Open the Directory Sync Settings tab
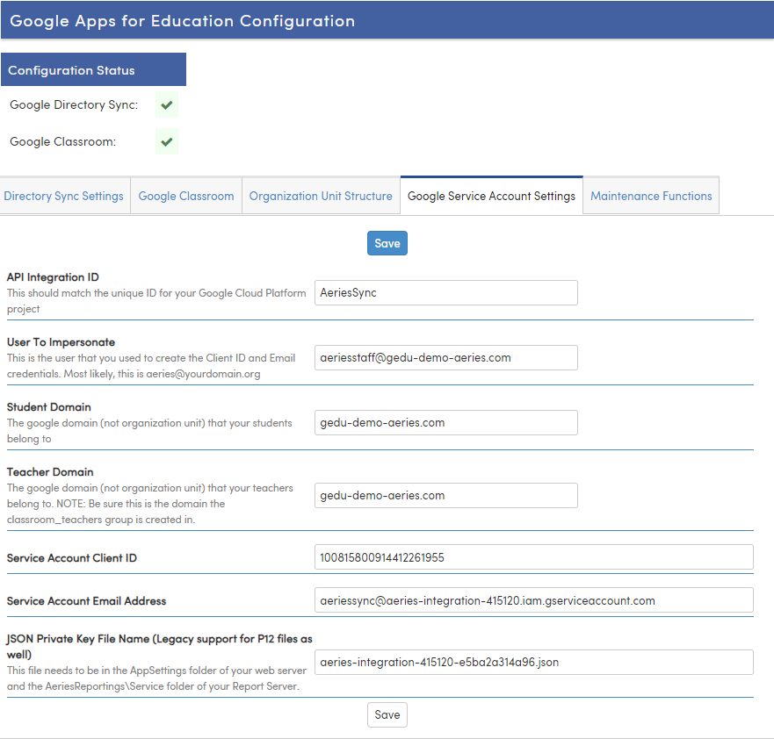 pyautogui.click(x=63, y=196)
